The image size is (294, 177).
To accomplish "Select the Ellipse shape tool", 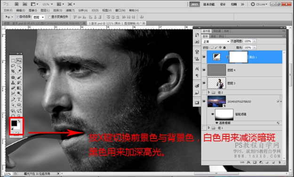I will [x=19, y=105].
